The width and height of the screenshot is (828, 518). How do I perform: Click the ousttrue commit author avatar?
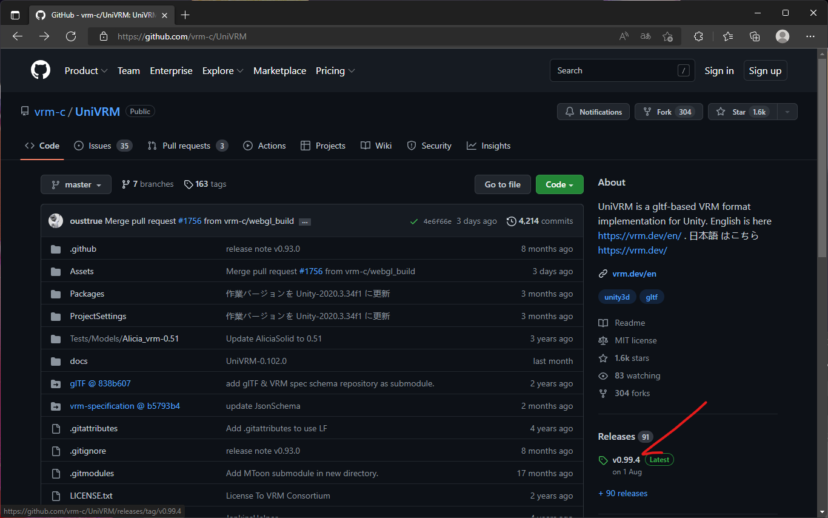[56, 221]
